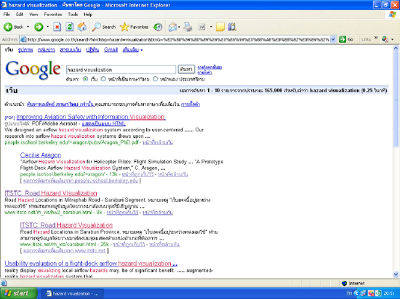The height and width of the screenshot is (299, 400).
Task: Refresh the page with the Refresh icon
Action: (x=69, y=27)
